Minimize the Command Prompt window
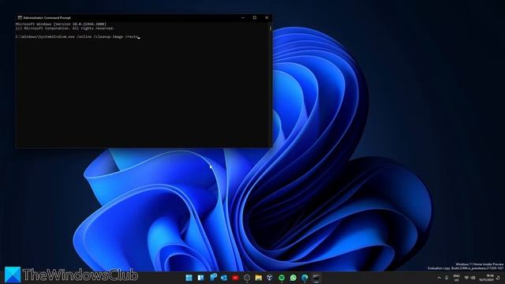The width and height of the screenshot is (505, 284). pos(243,17)
